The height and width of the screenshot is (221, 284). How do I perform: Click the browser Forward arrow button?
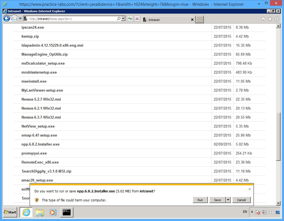[14, 19]
